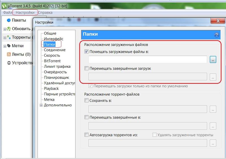Click the blue Пакеты icon
This screenshot has height=159, width=226.
pos(9,20)
